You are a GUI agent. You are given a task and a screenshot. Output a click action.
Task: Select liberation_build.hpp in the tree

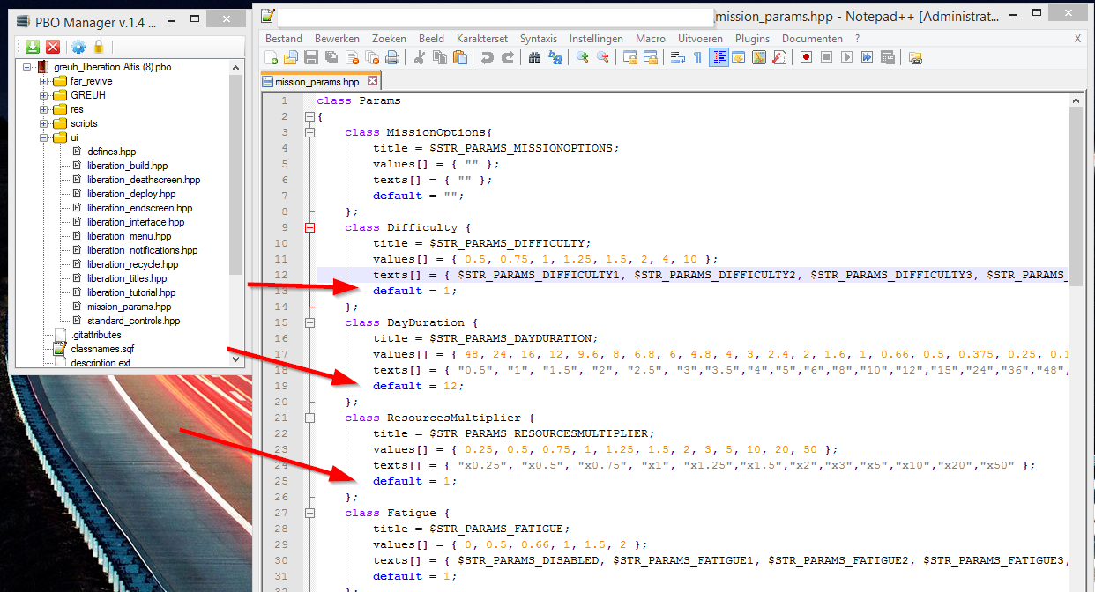(x=127, y=166)
